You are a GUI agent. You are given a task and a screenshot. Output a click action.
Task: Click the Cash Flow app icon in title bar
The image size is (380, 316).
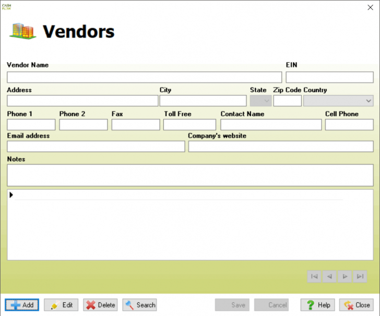tap(6, 7)
